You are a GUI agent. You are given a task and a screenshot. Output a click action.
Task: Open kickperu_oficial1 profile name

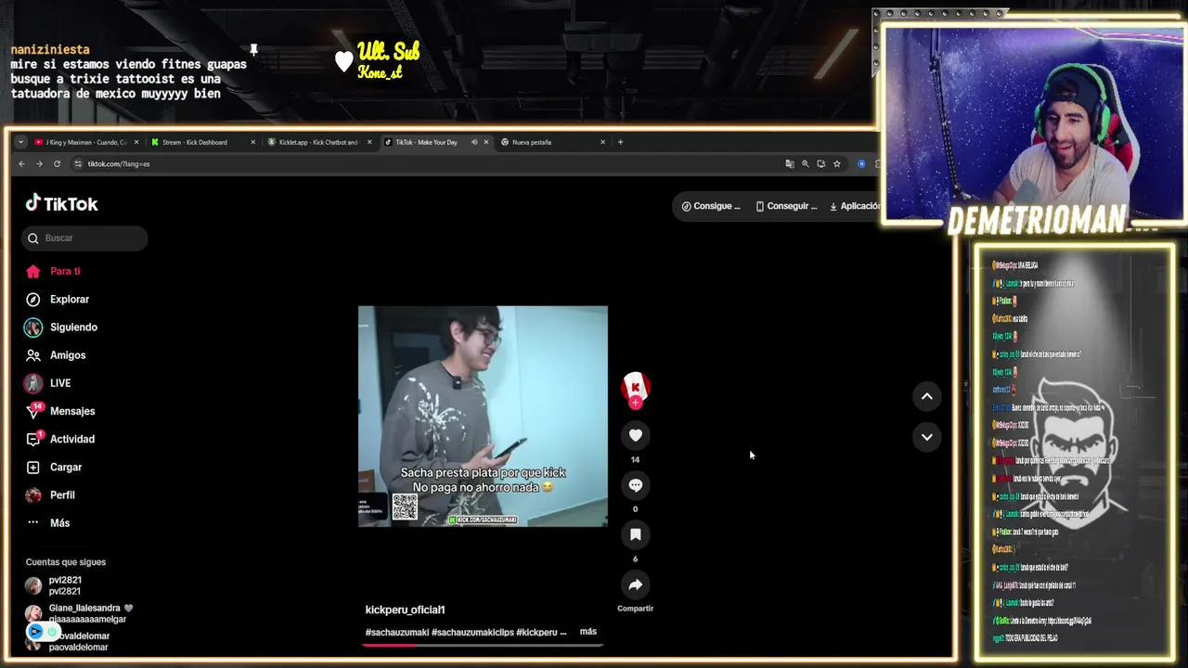pyautogui.click(x=405, y=610)
